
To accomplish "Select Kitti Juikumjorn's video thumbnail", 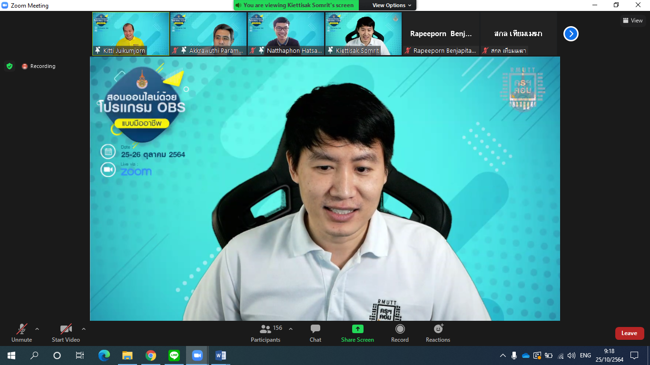I will [x=131, y=34].
